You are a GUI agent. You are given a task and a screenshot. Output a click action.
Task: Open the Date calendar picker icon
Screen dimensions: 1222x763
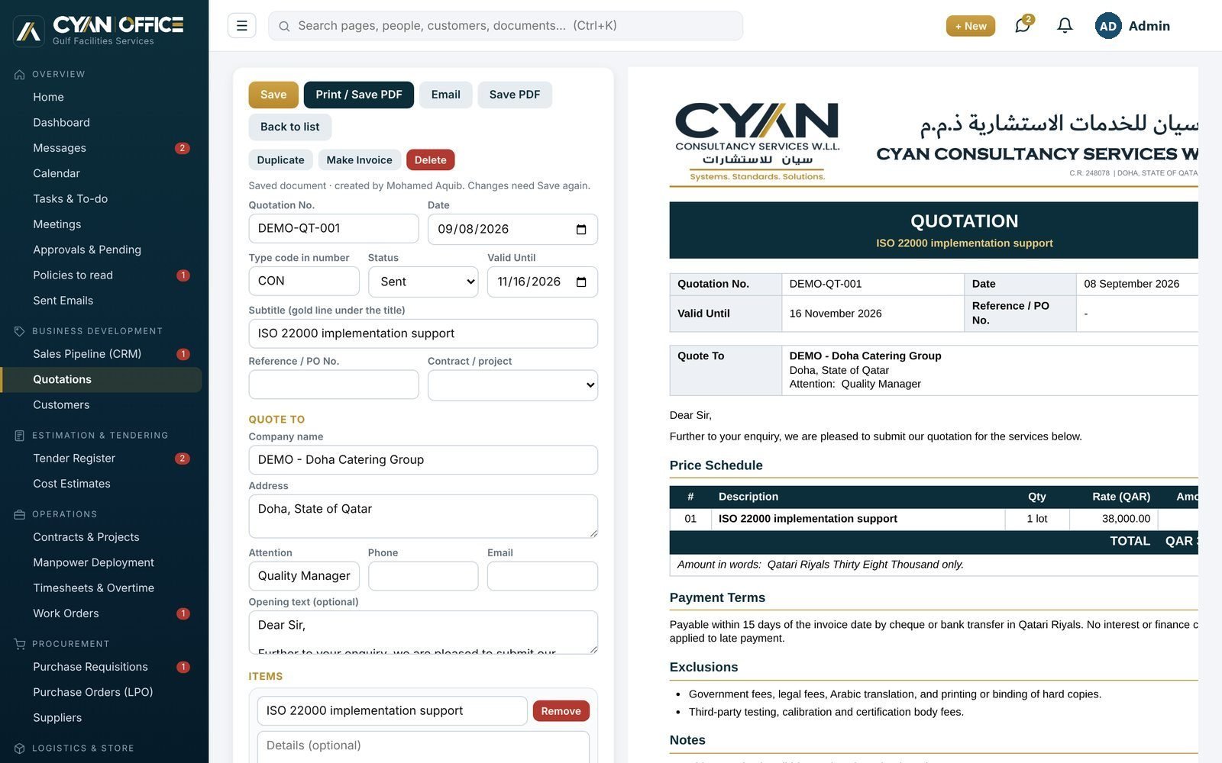tap(581, 229)
